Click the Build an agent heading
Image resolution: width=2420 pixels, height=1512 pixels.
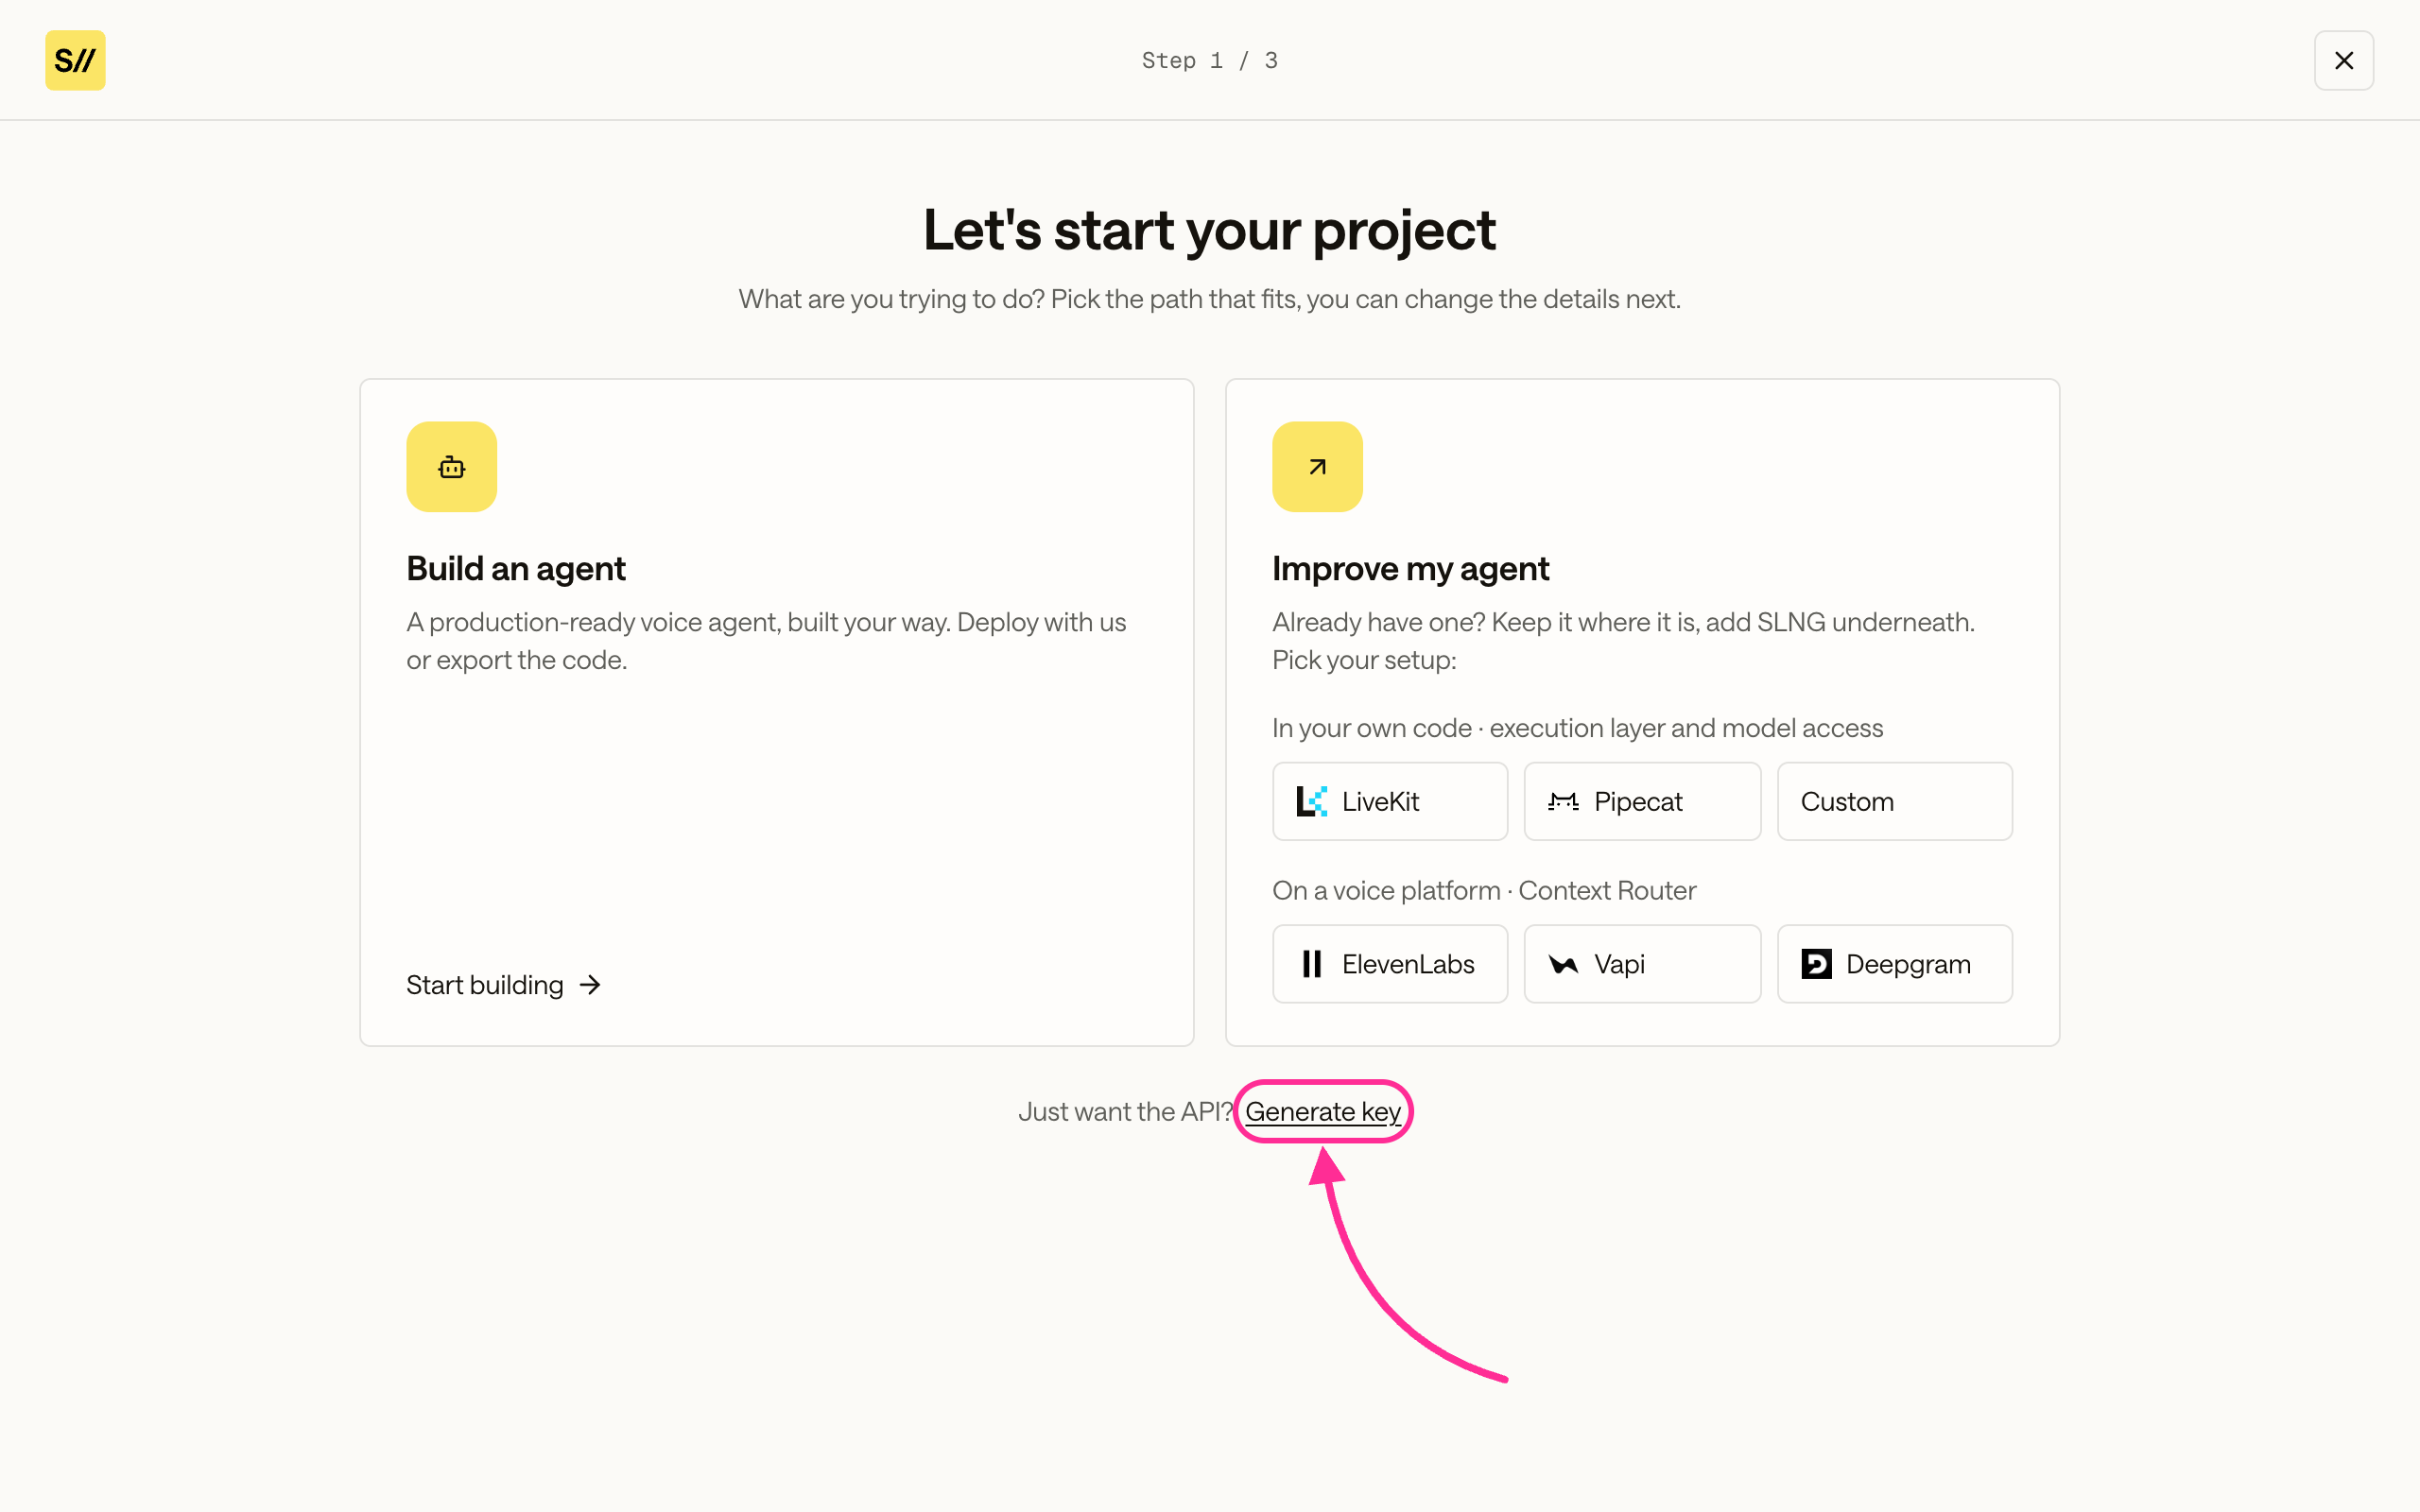click(515, 568)
